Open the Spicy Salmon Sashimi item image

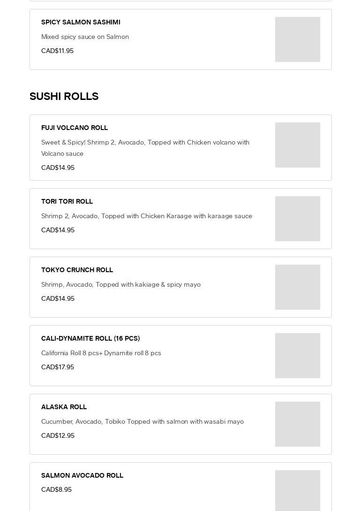297,39
